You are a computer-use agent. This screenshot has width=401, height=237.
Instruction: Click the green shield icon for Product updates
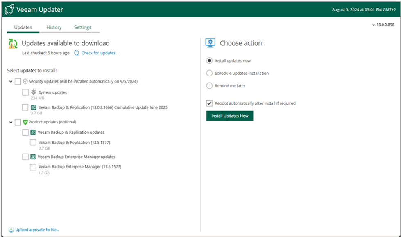click(x=25, y=122)
